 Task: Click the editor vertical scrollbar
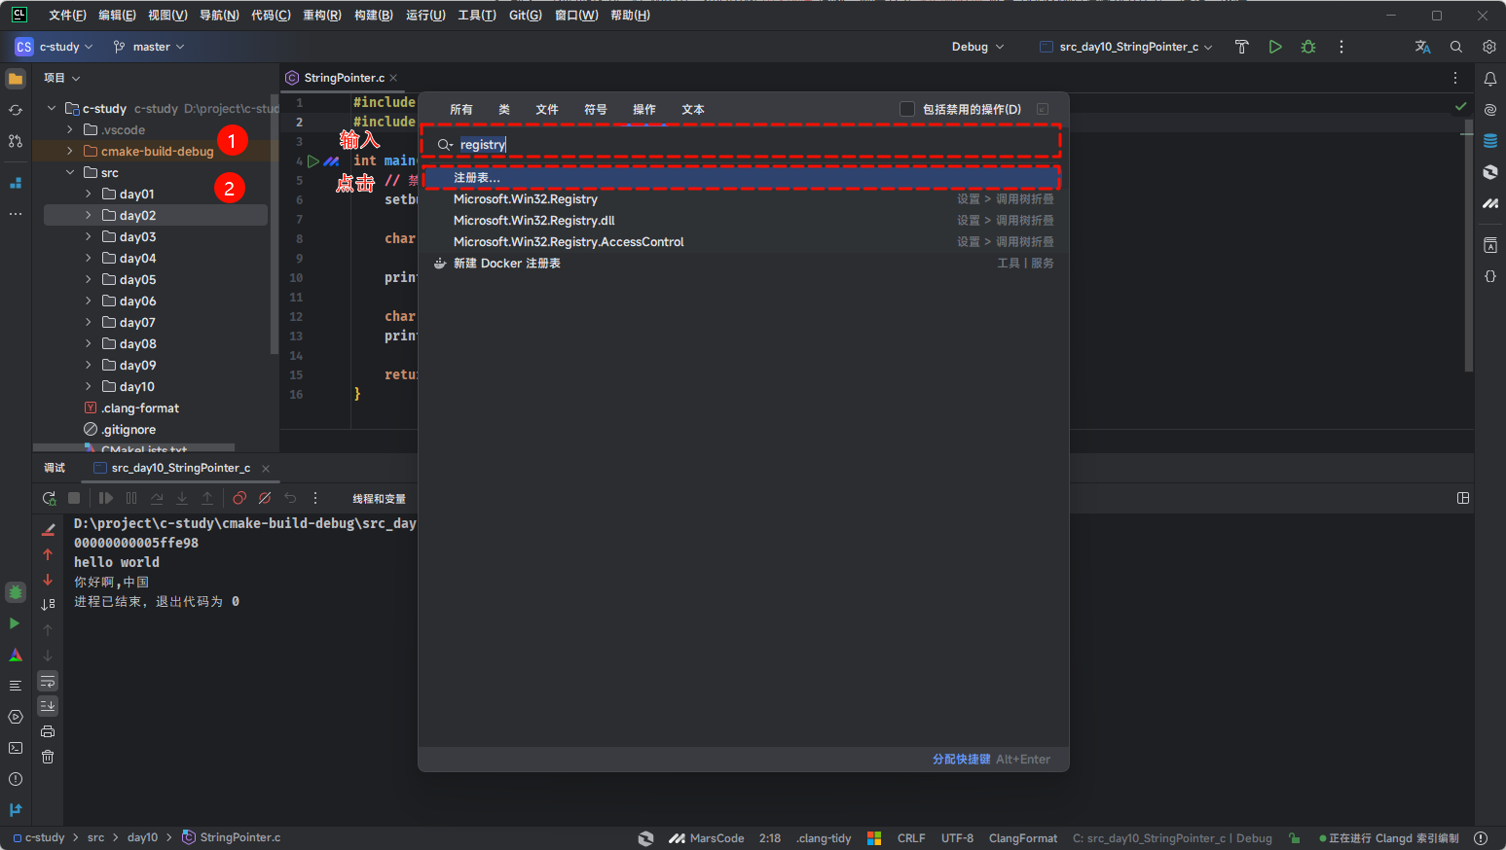click(1468, 253)
